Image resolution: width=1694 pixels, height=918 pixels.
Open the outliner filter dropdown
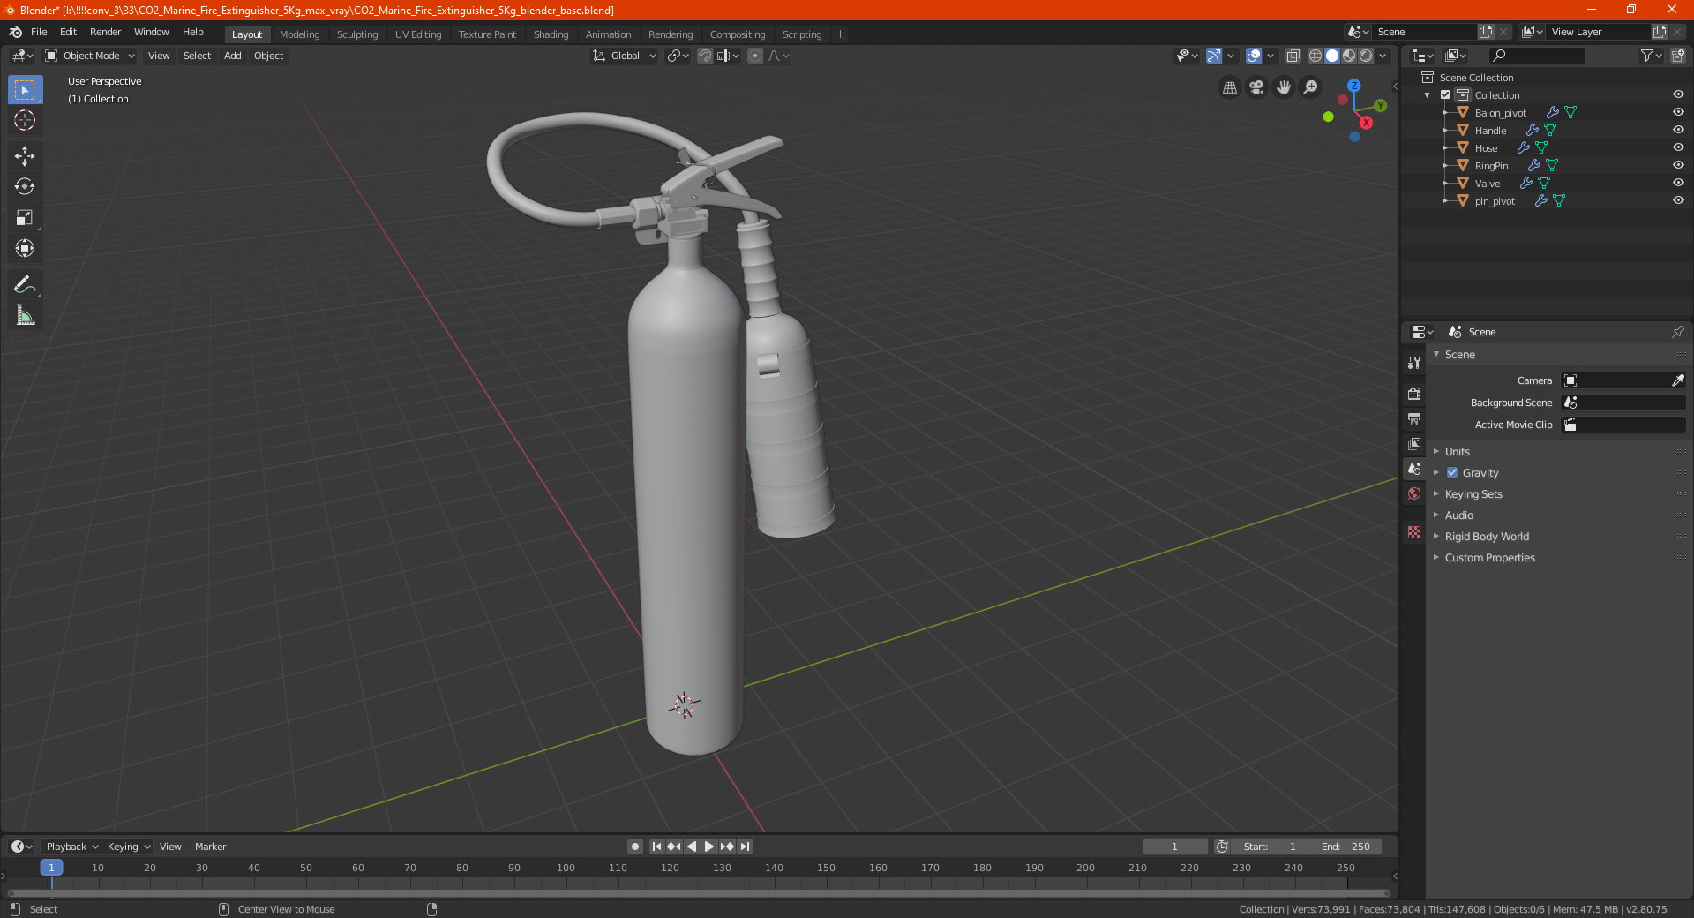[x=1651, y=56]
